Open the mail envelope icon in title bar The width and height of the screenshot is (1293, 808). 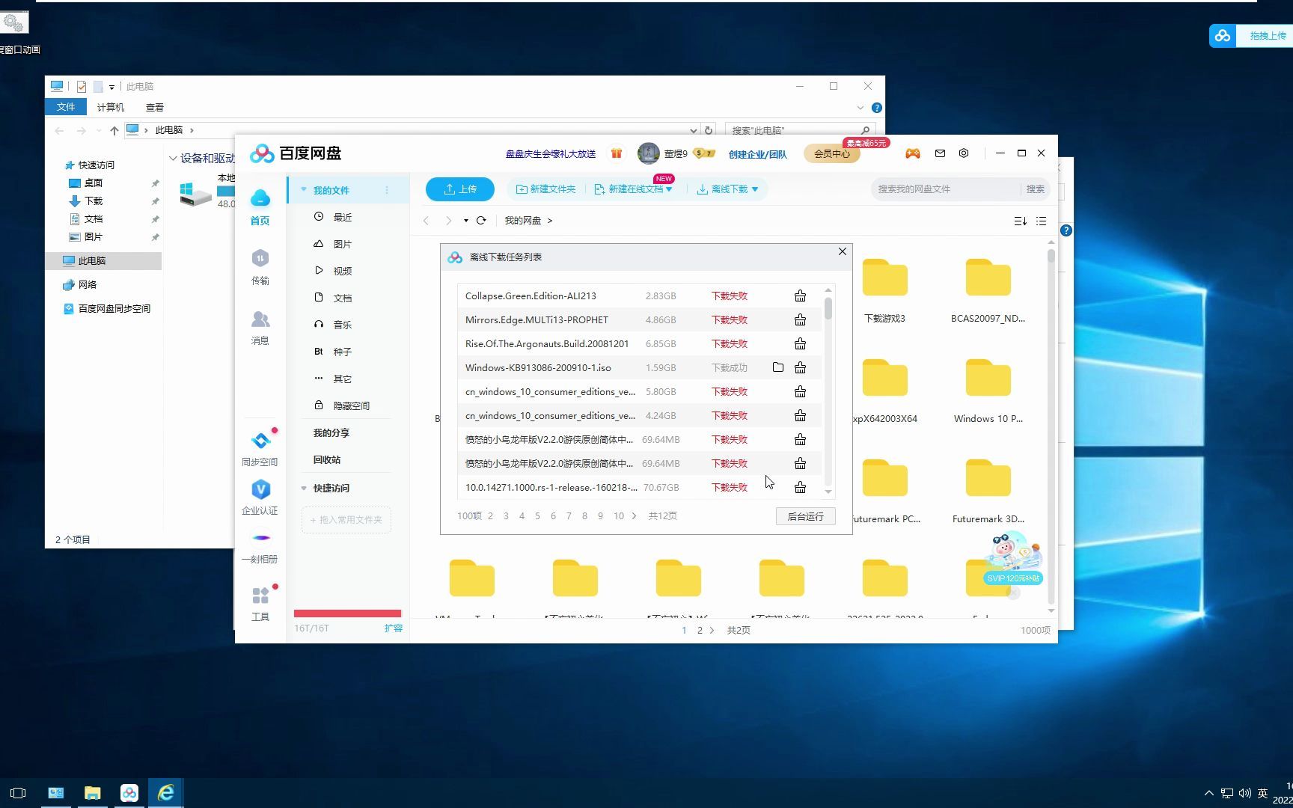click(x=940, y=153)
